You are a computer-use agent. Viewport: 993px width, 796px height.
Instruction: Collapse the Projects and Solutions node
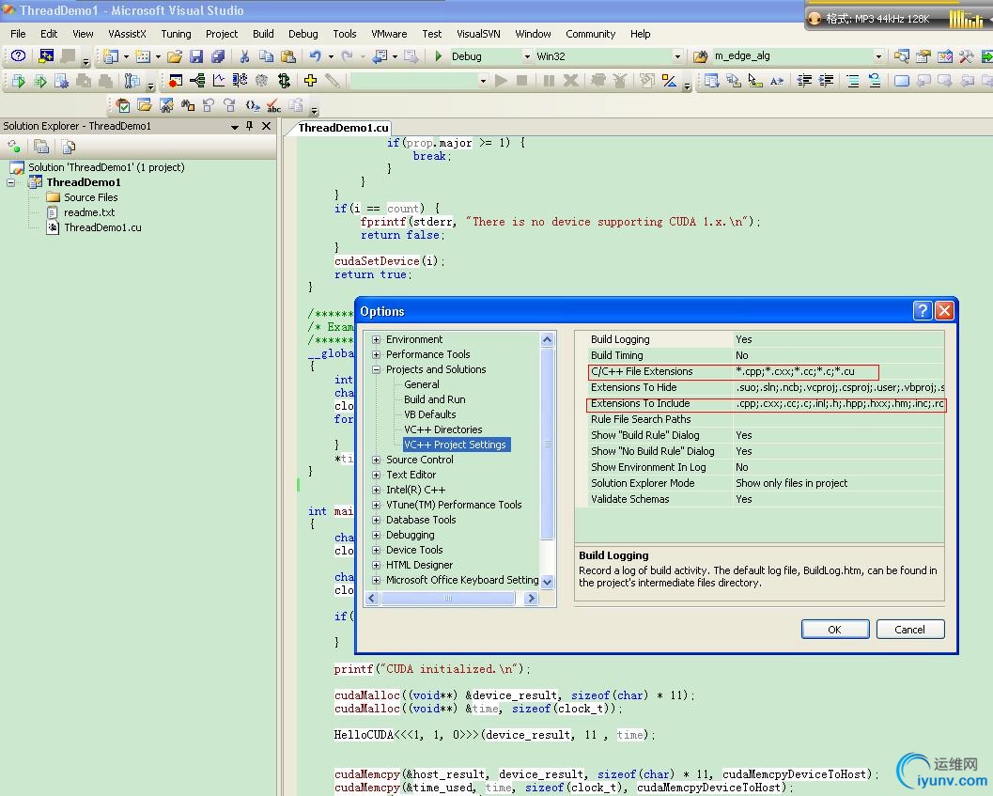click(376, 369)
